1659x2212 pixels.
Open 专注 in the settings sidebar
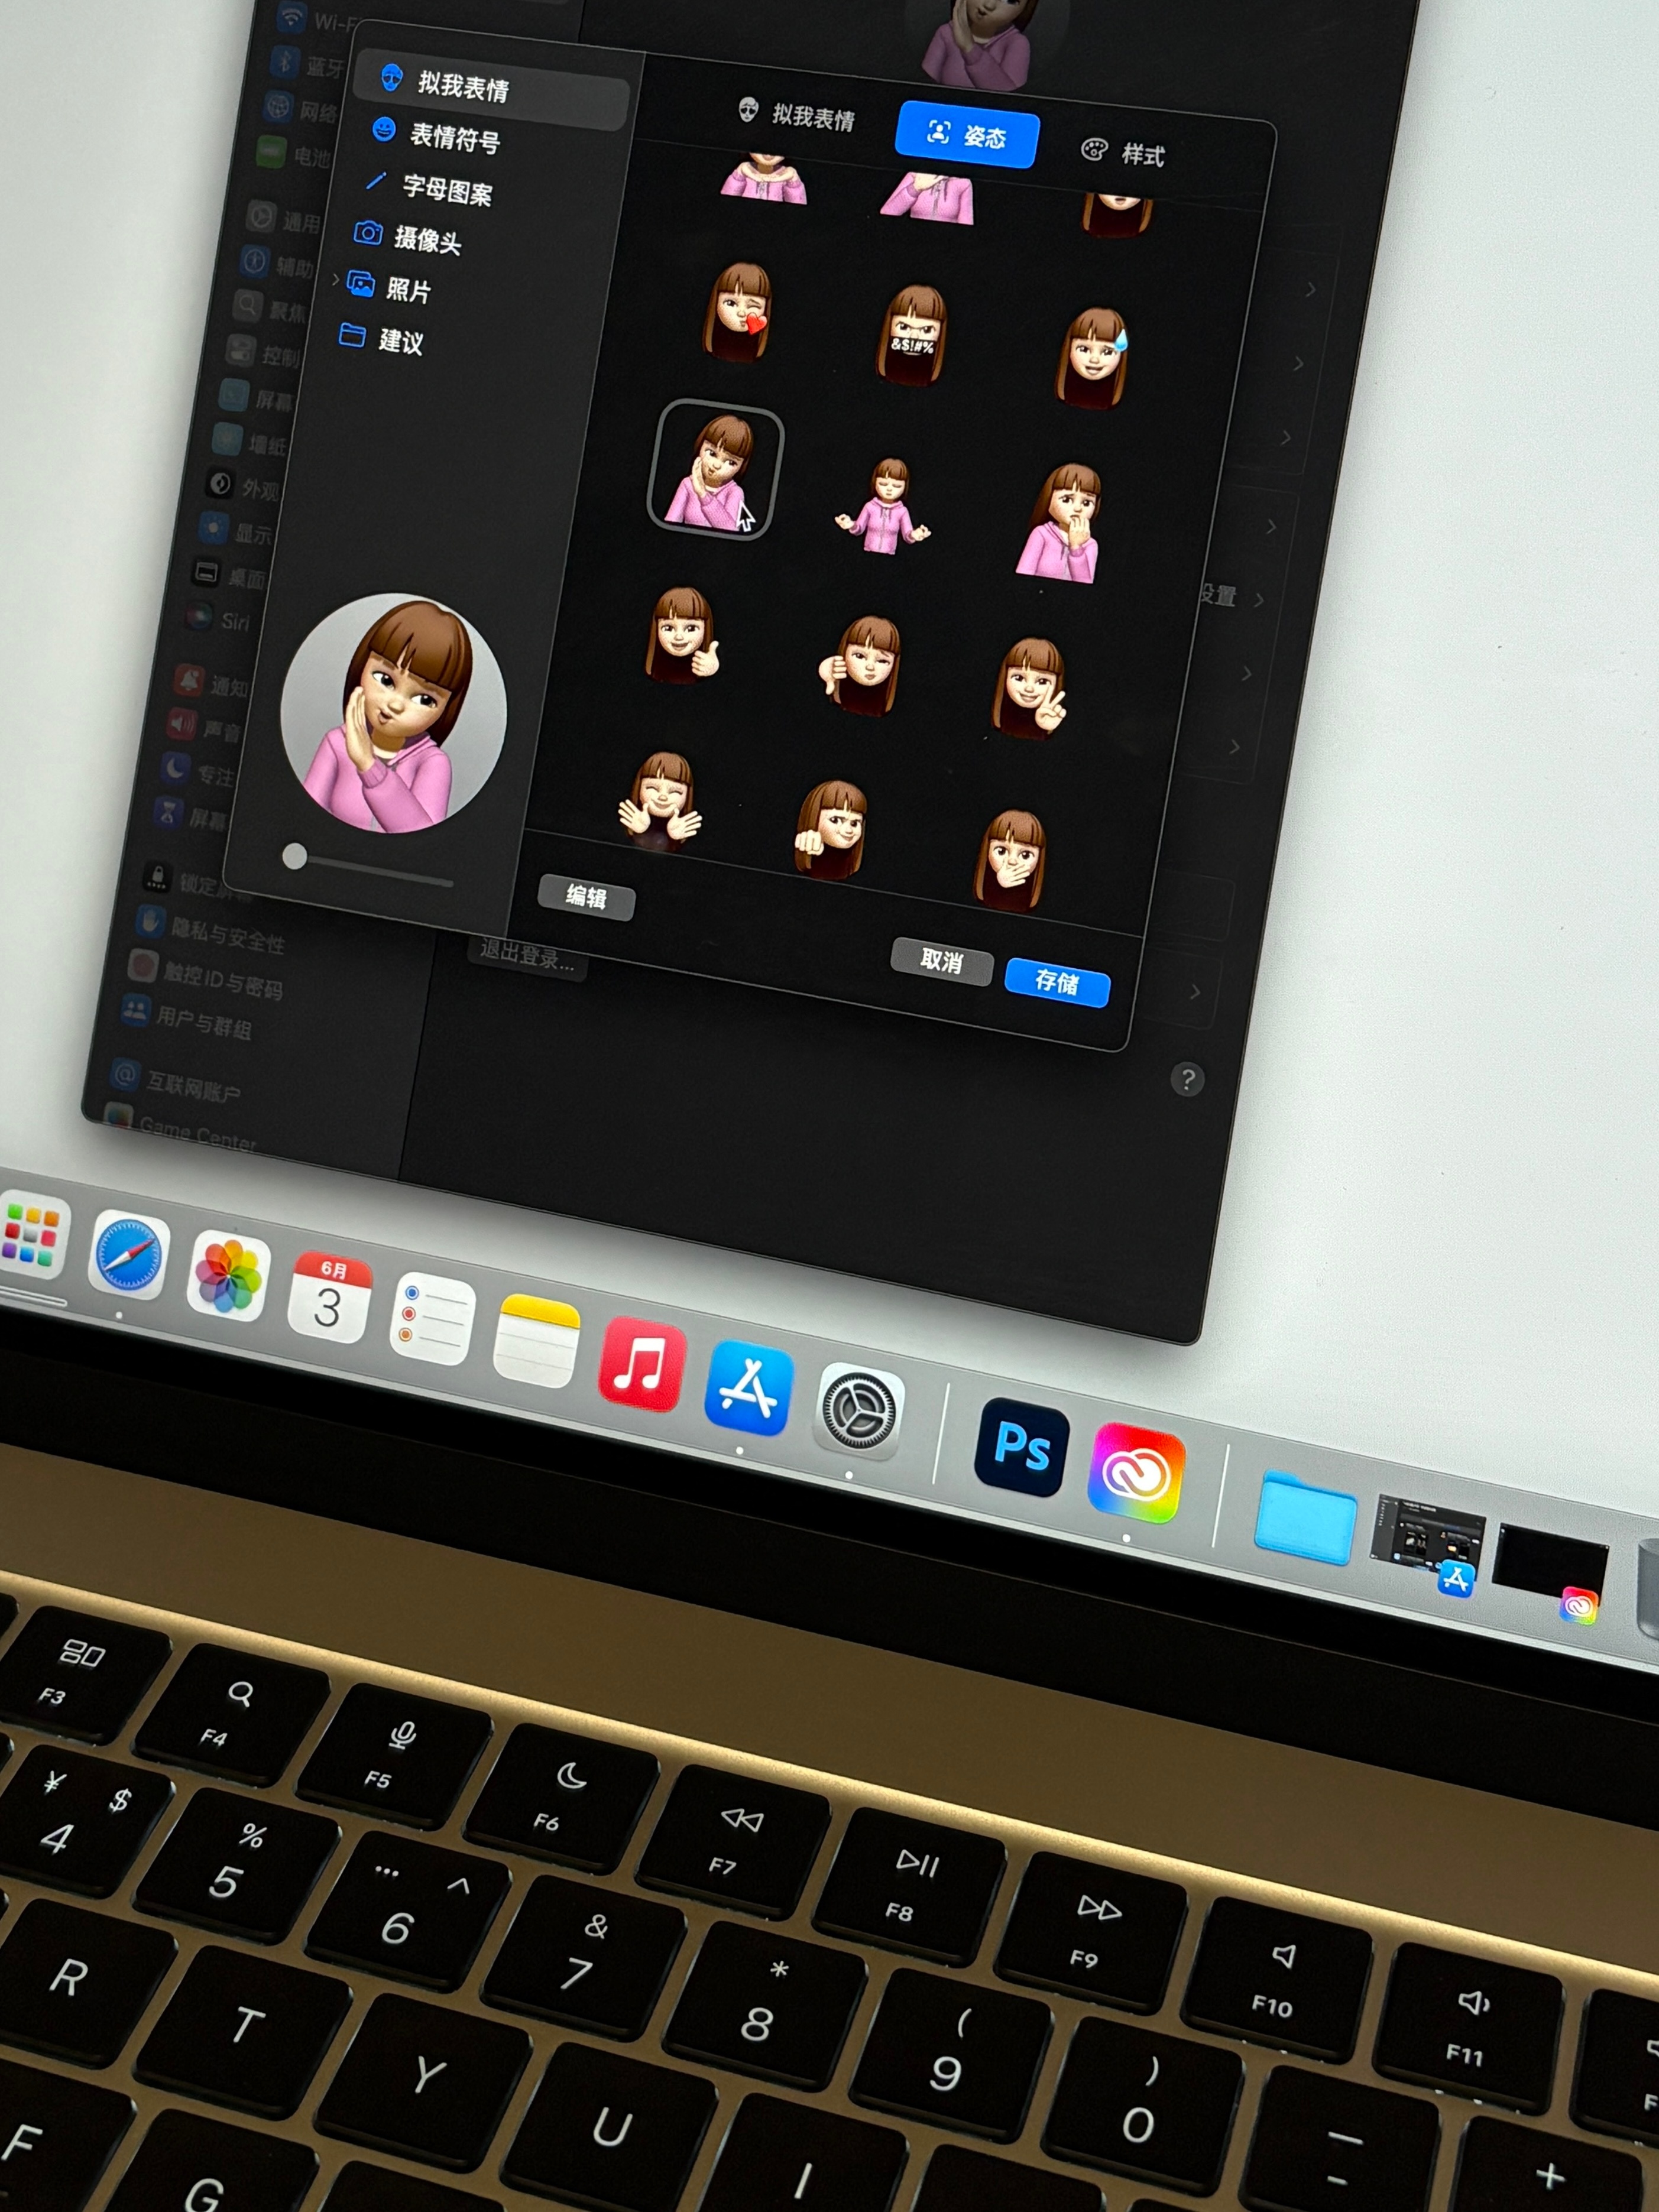(197, 771)
